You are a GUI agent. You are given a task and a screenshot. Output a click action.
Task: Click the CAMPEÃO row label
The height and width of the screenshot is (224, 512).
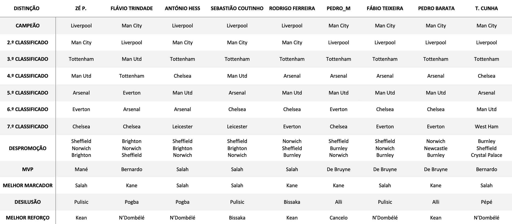coord(27,26)
